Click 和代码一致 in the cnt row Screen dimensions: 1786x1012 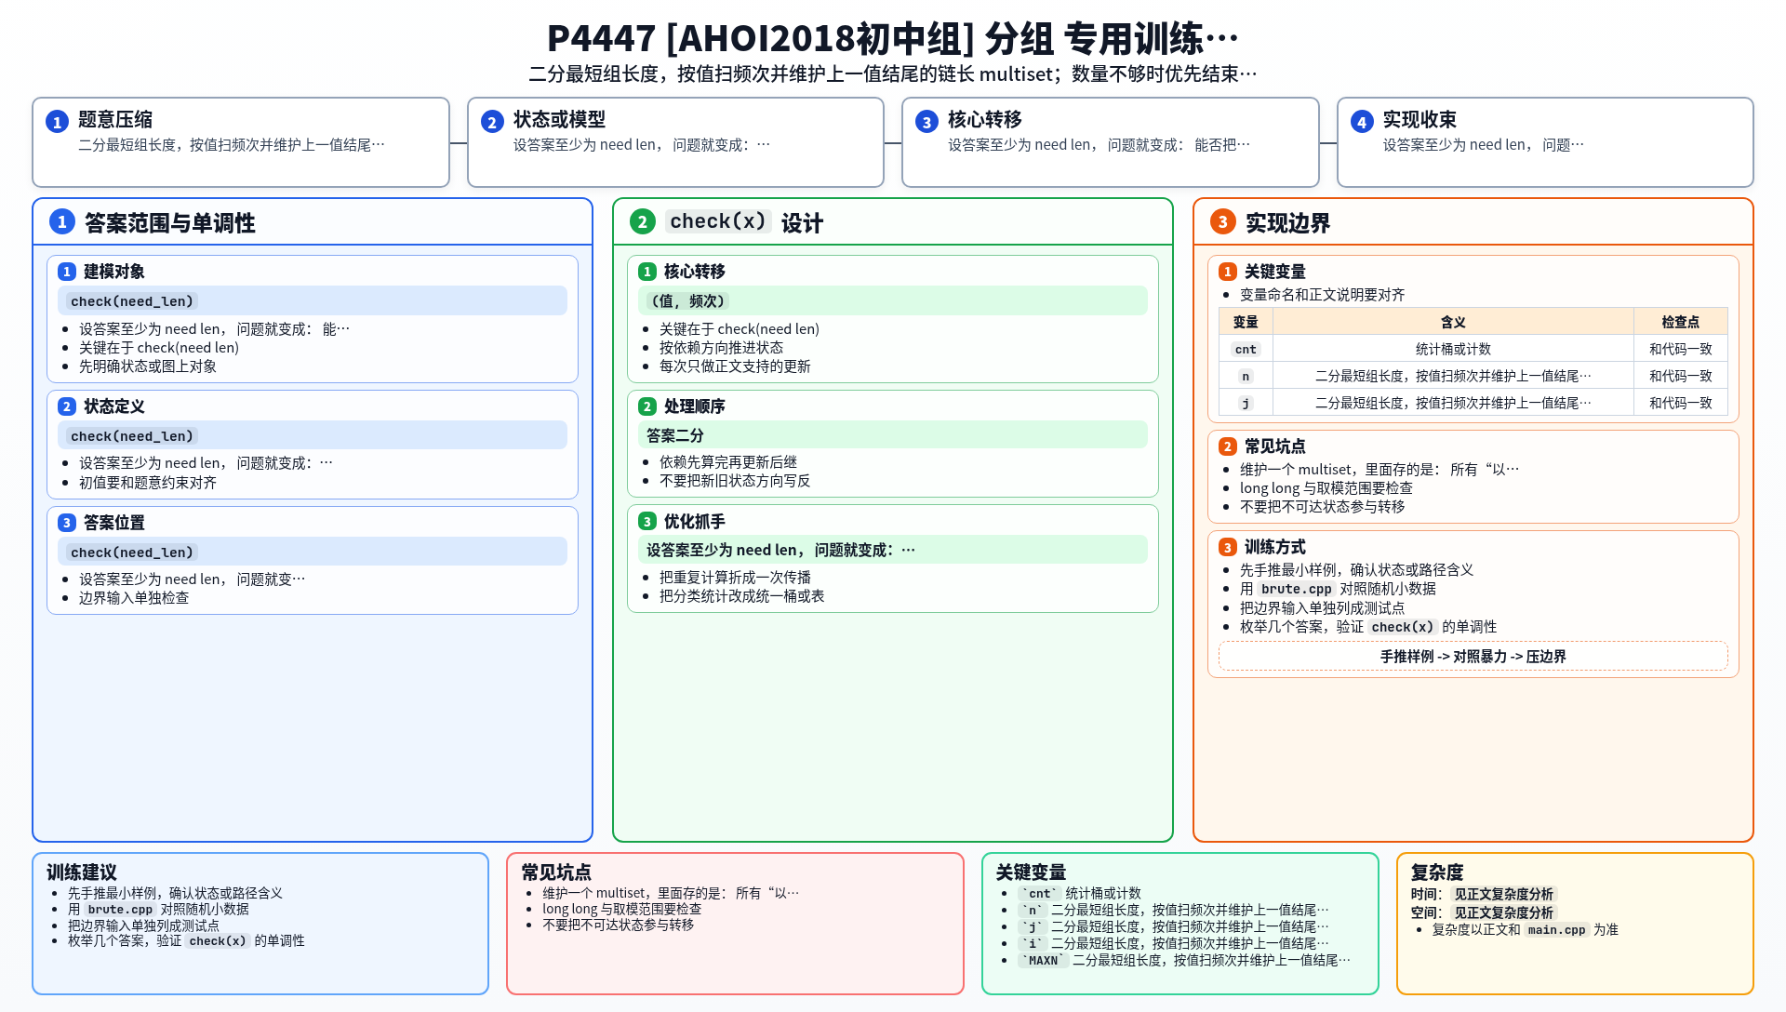pyautogui.click(x=1680, y=349)
